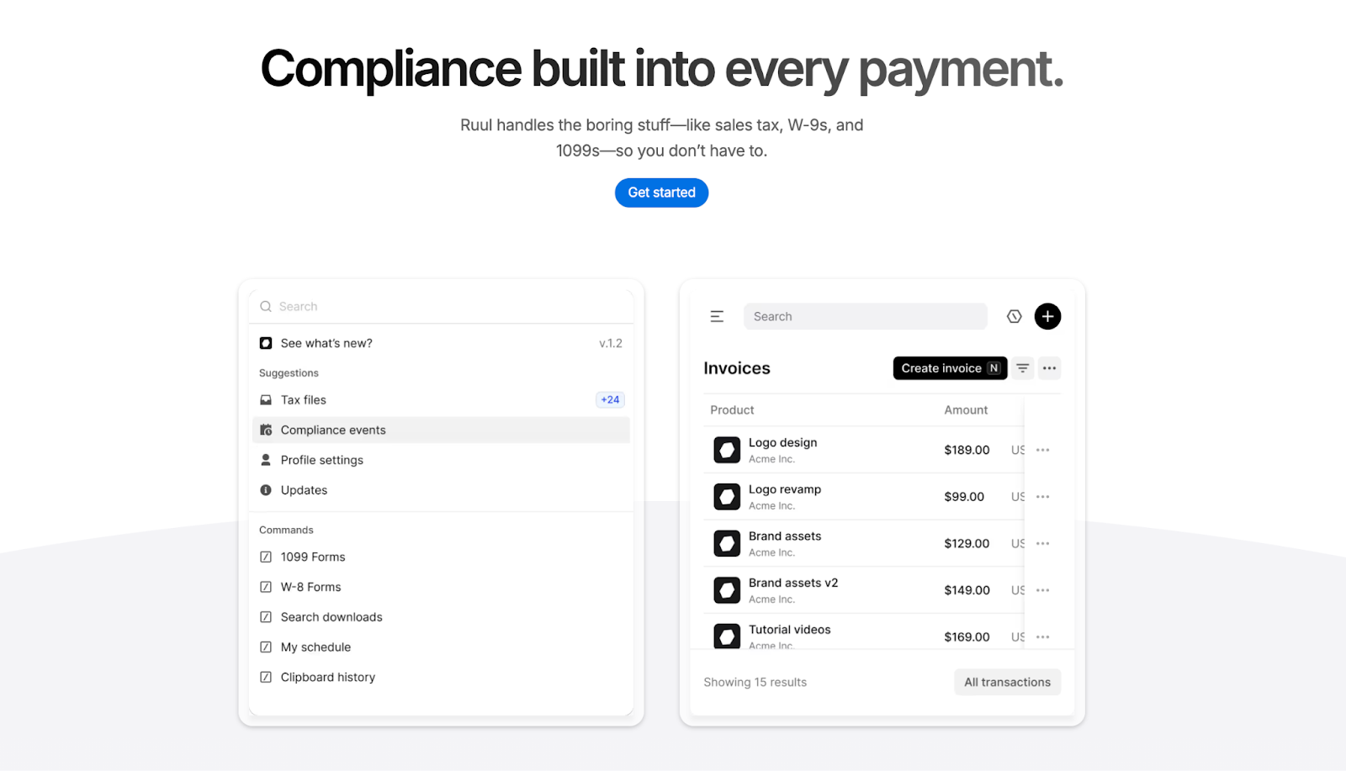Click the Showing 15 results text

point(755,682)
